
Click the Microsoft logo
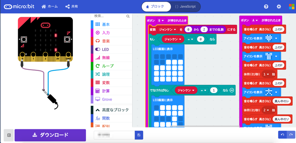coord(292,7)
